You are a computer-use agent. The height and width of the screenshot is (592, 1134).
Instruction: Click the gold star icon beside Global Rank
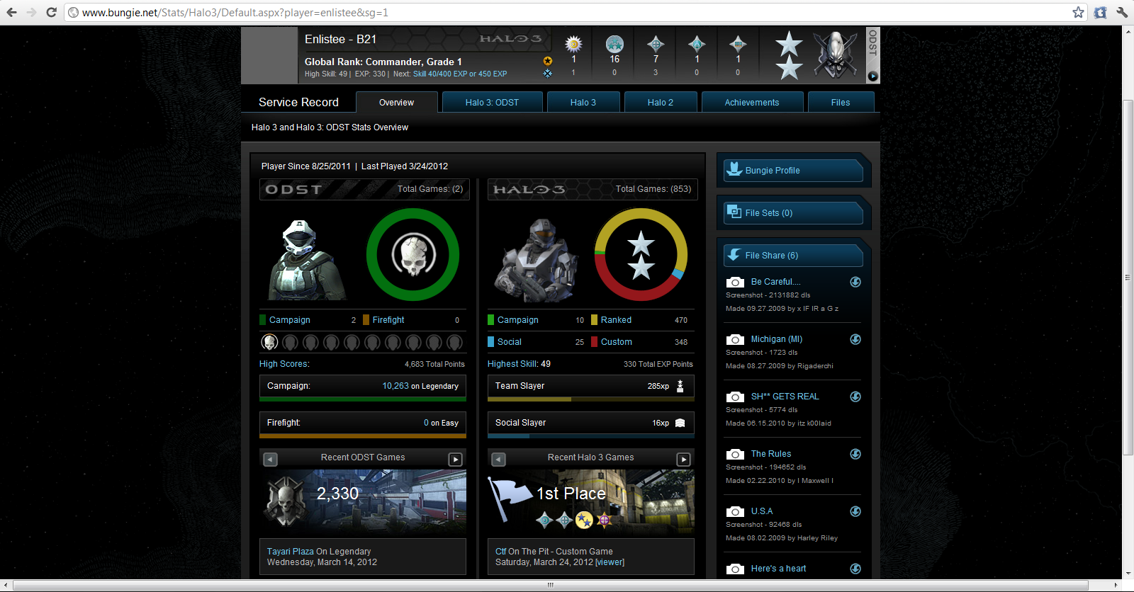coord(547,61)
